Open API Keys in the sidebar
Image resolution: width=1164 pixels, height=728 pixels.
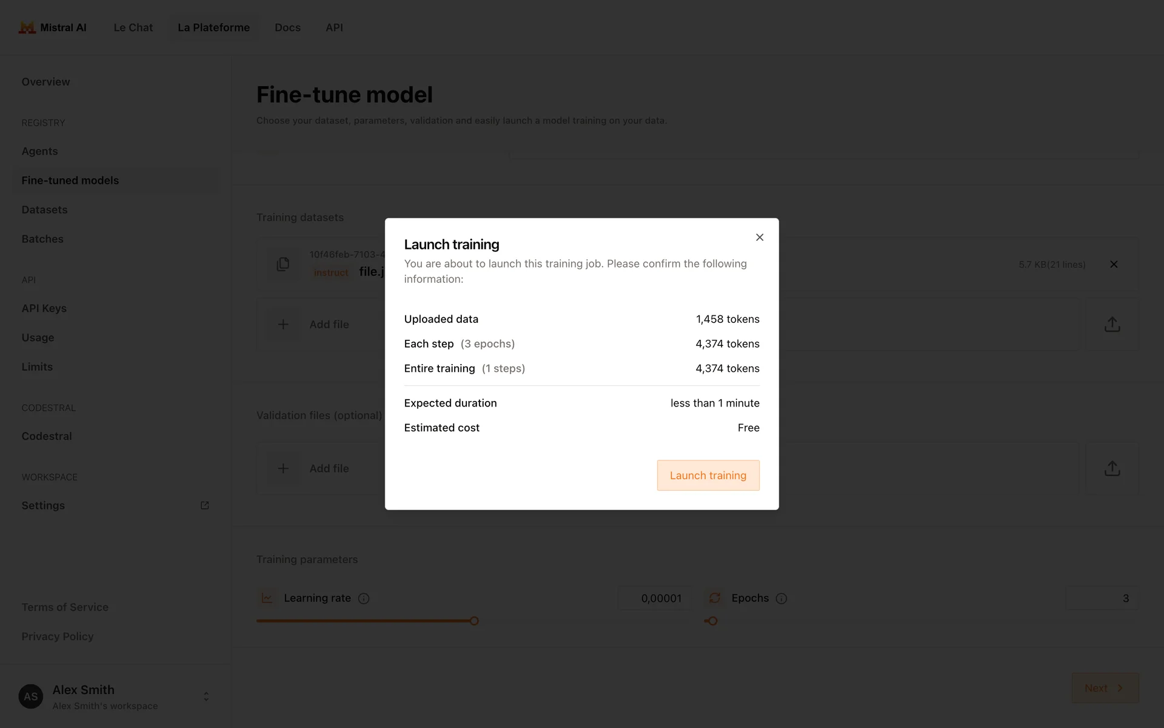[x=44, y=308]
